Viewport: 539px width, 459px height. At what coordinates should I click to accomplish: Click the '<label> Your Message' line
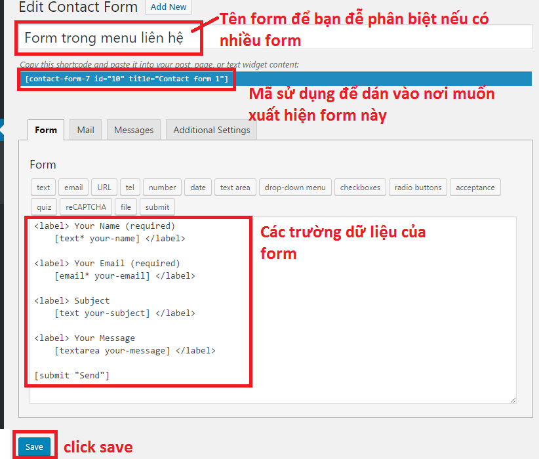85,338
